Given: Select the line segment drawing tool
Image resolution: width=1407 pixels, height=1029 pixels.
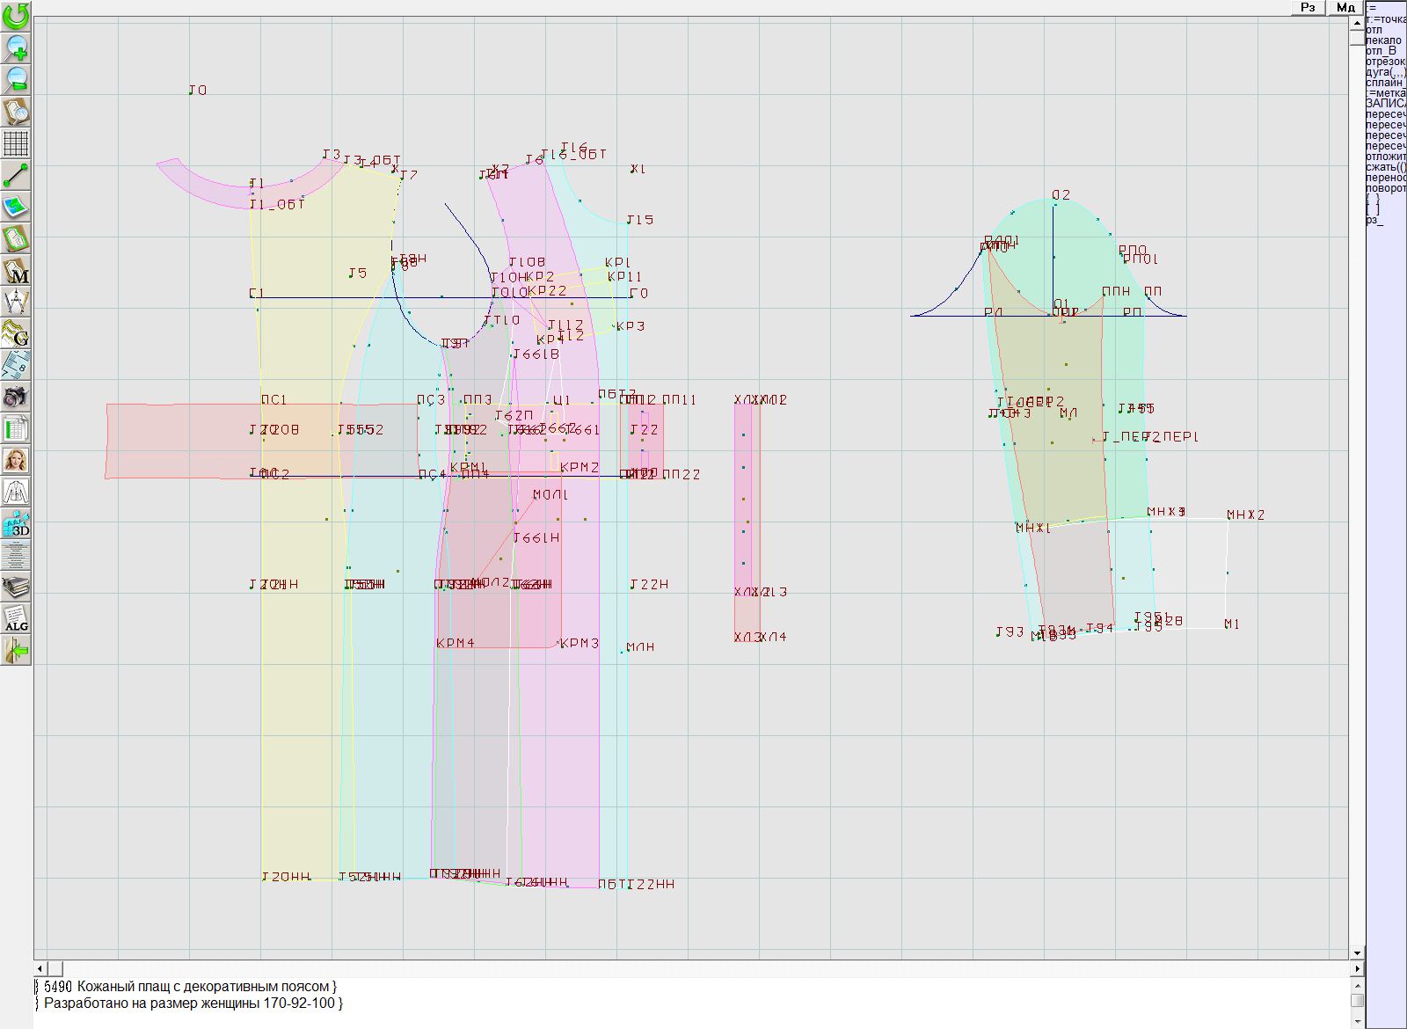Looking at the screenshot, I should [x=16, y=175].
